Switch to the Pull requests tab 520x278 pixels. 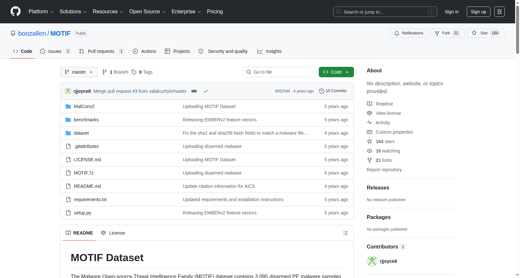(x=102, y=51)
